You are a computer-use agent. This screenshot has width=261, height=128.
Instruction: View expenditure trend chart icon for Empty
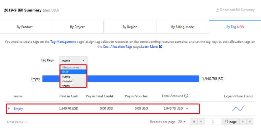click(238, 108)
